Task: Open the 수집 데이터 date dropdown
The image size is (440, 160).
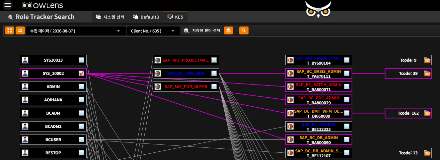Action: [76, 31]
